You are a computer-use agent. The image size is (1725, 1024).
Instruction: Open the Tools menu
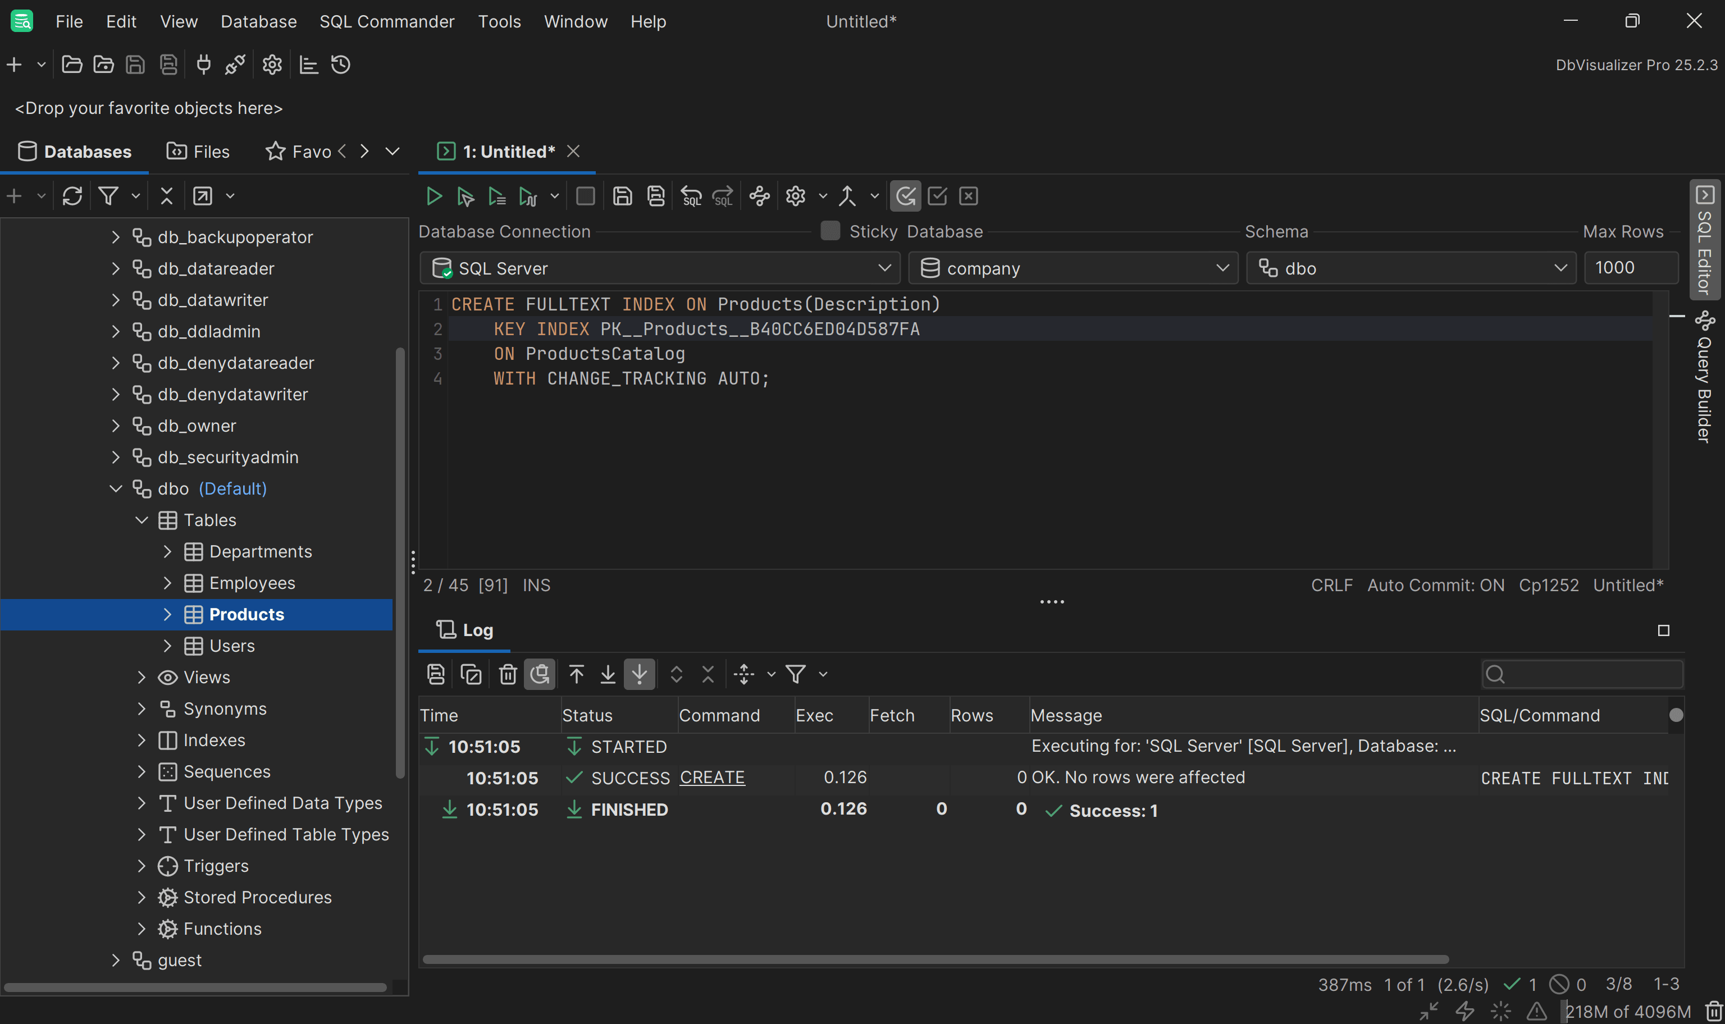(x=500, y=21)
